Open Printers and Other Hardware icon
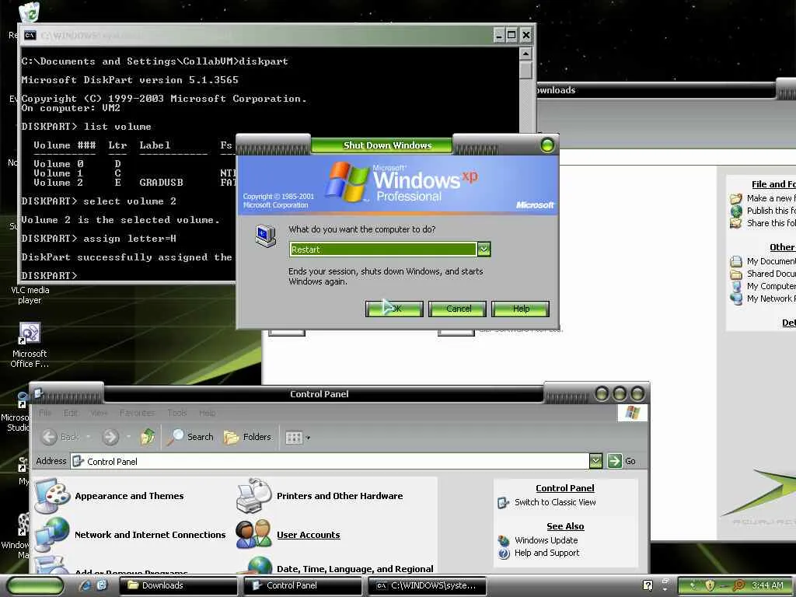Image resolution: width=796 pixels, height=597 pixels. [x=254, y=495]
